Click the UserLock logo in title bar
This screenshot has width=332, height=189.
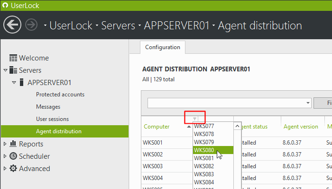tap(5, 5)
